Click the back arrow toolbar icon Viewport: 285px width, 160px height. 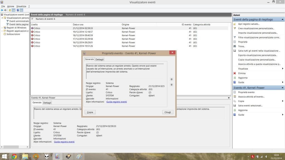tap(2, 10)
